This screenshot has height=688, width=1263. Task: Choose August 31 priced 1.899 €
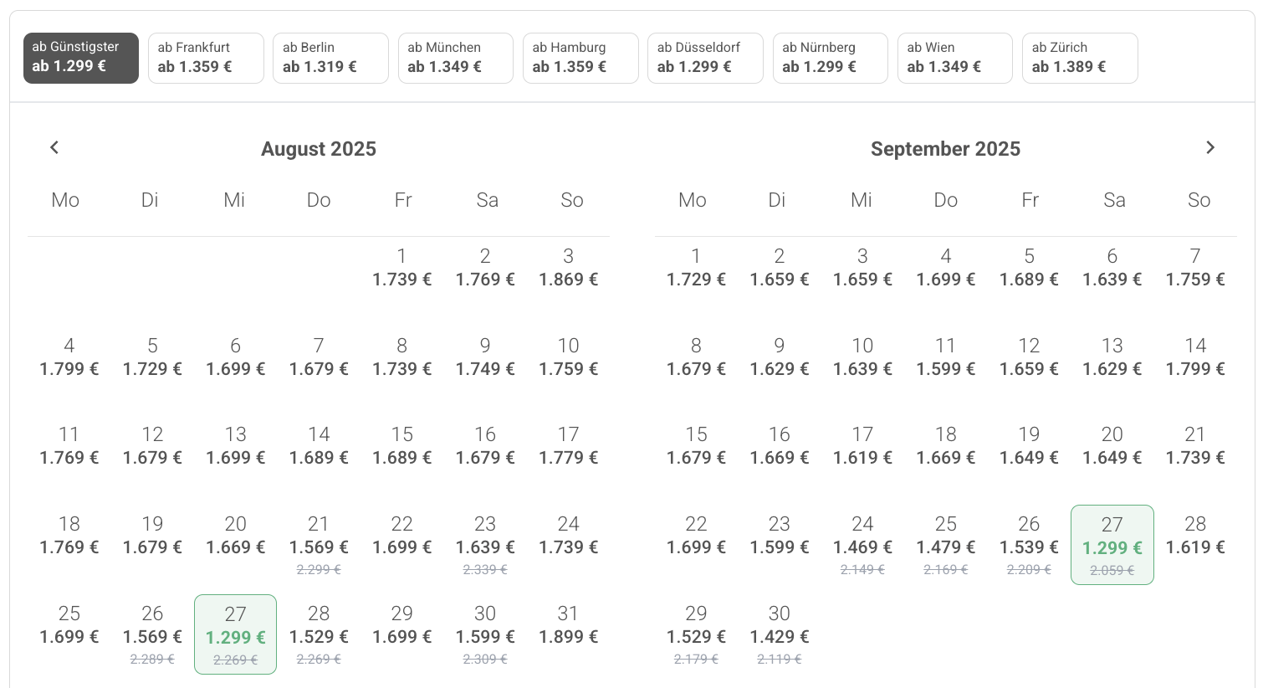pos(569,625)
